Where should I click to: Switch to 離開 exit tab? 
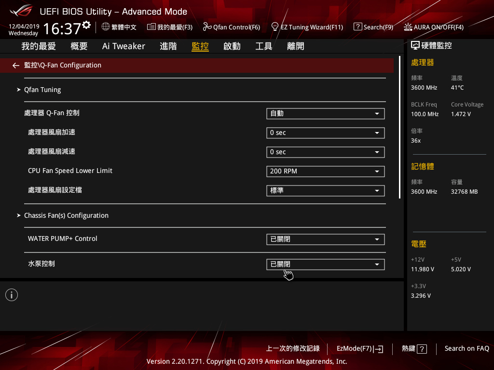click(x=296, y=46)
